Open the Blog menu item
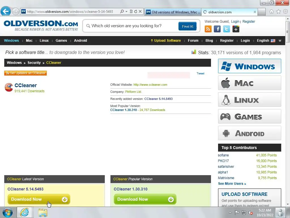The image size is (290, 218). (209, 41)
